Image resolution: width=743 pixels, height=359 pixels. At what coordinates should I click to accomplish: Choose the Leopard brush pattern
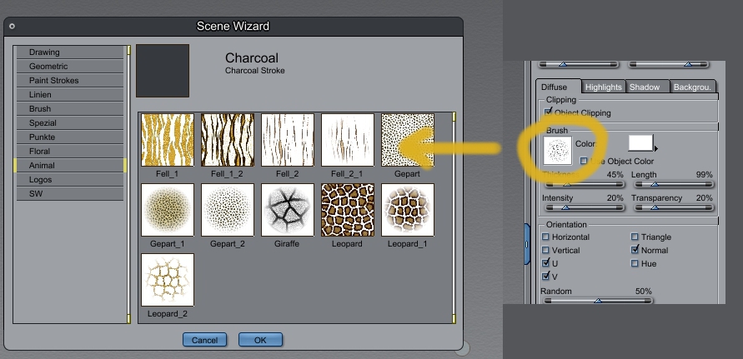[348, 210]
